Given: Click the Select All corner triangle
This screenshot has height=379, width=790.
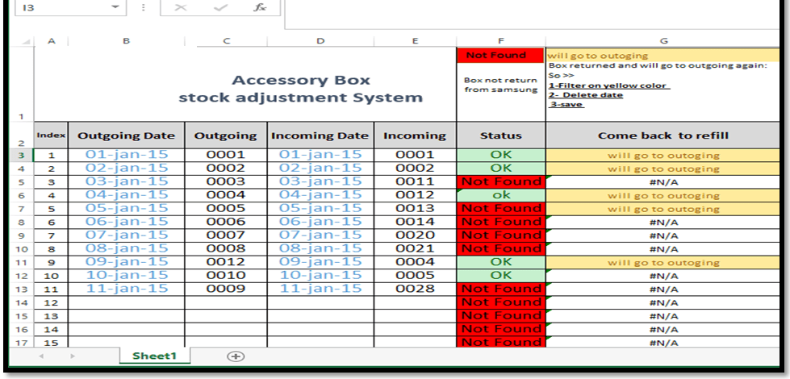Looking at the screenshot, I should click(26, 41).
